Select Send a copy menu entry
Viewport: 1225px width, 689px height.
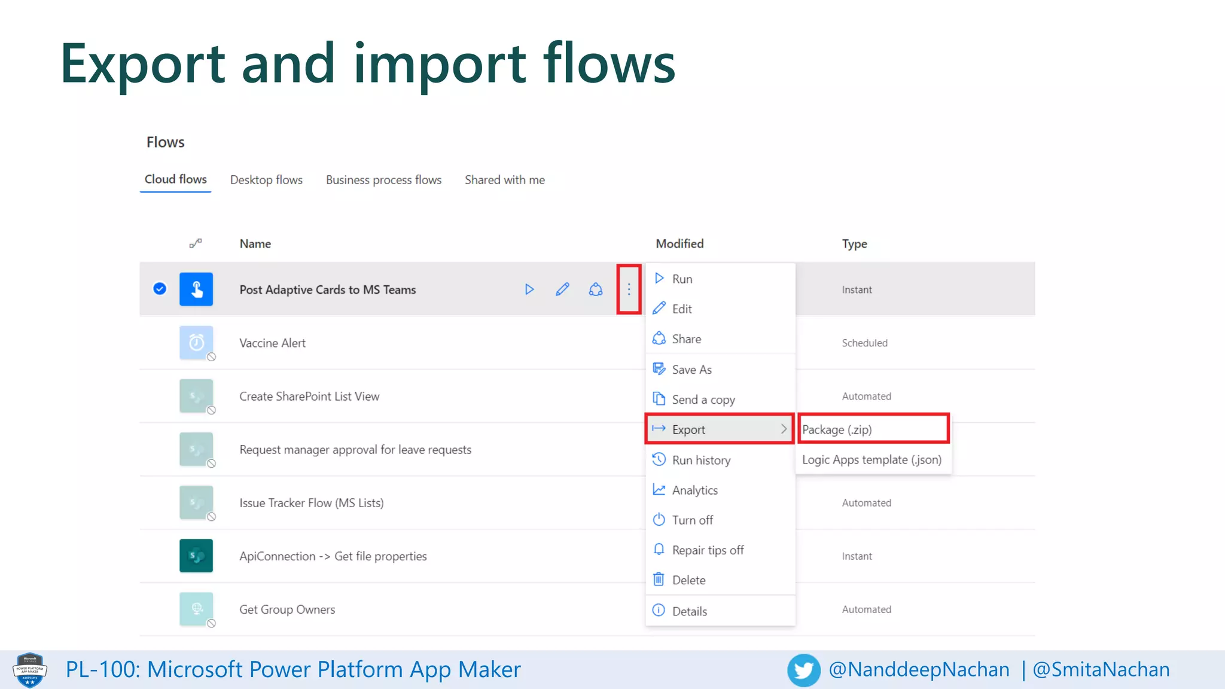[720, 400]
